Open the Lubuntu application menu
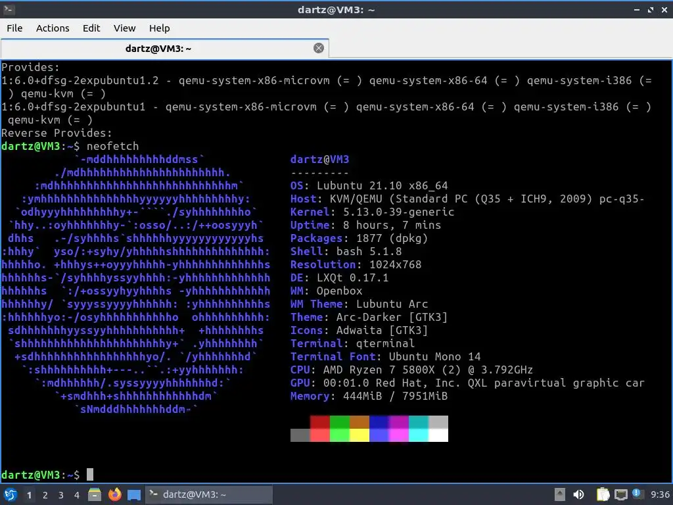Screen dimensions: 673x505 (x=11, y=494)
